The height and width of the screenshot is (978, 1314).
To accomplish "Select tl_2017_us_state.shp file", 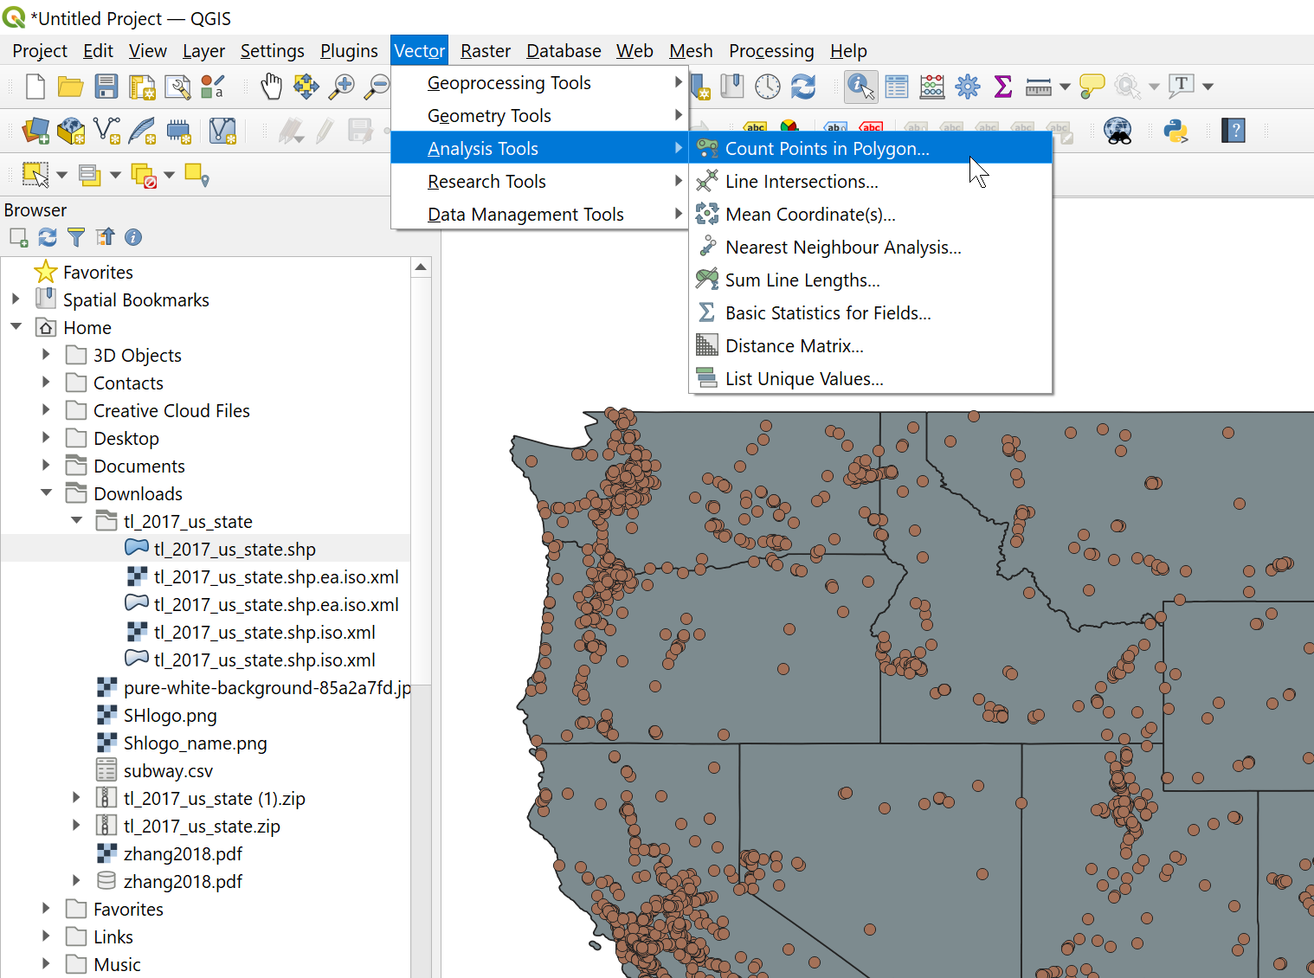I will click(235, 549).
